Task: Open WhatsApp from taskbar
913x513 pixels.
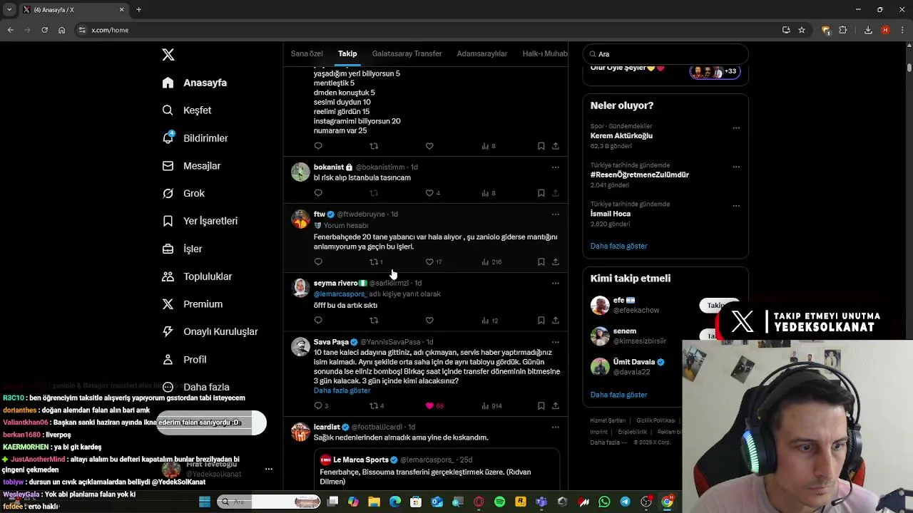Action: coord(604,502)
